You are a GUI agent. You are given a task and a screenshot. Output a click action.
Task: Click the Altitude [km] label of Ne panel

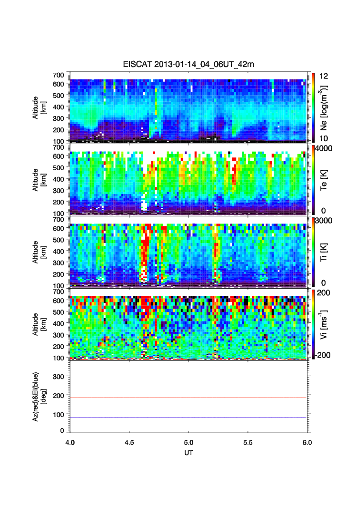coord(39,107)
